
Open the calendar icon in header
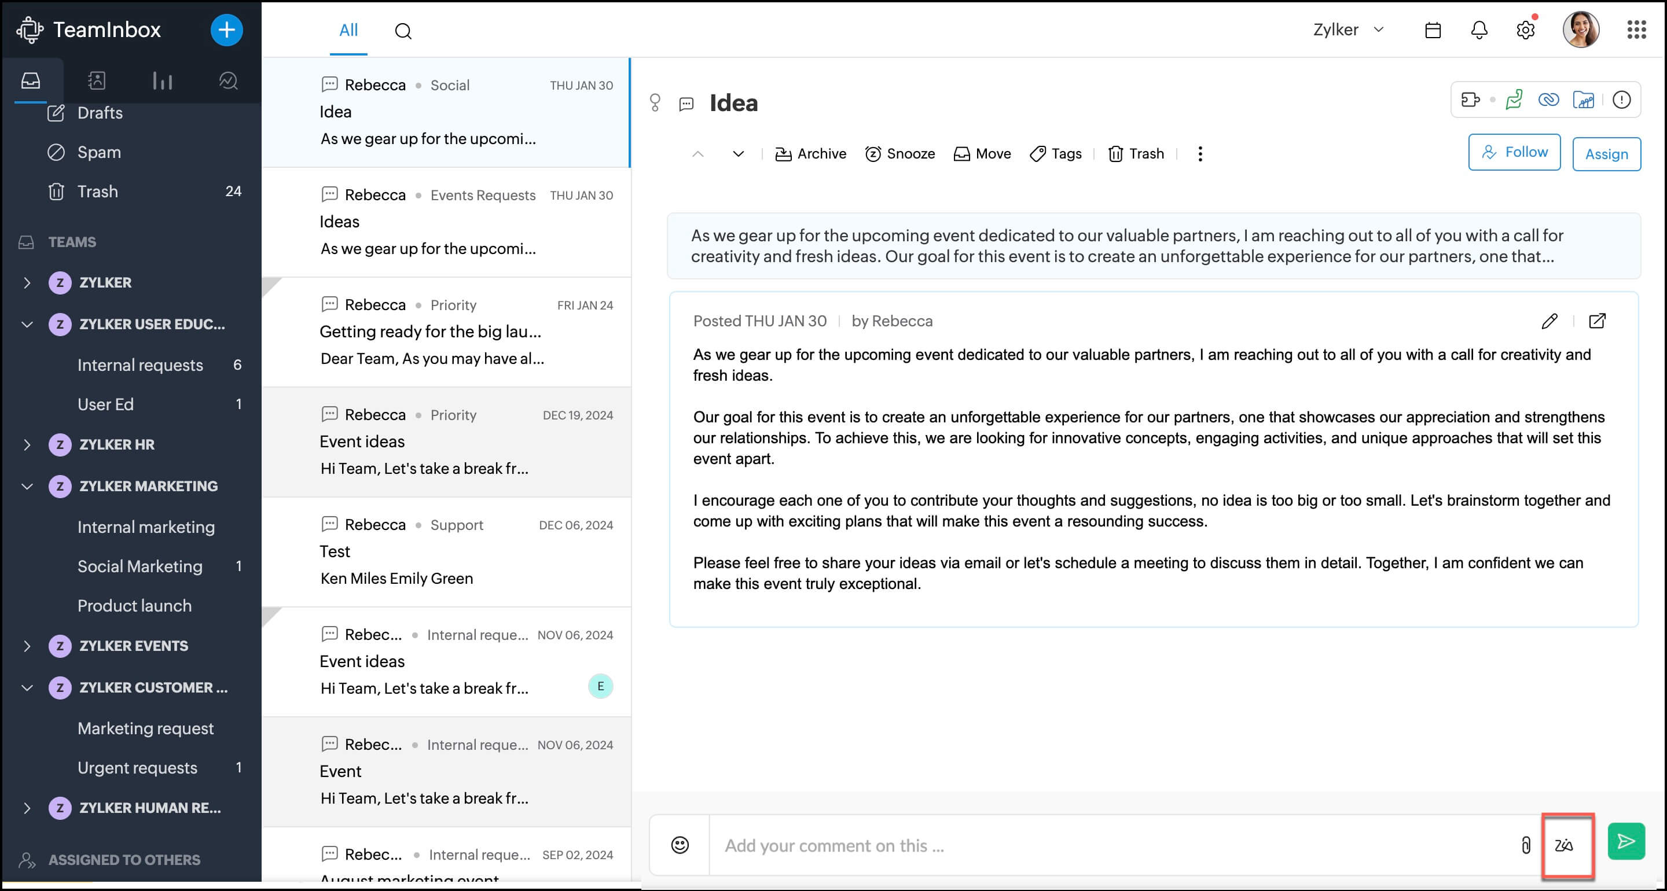[x=1432, y=30]
